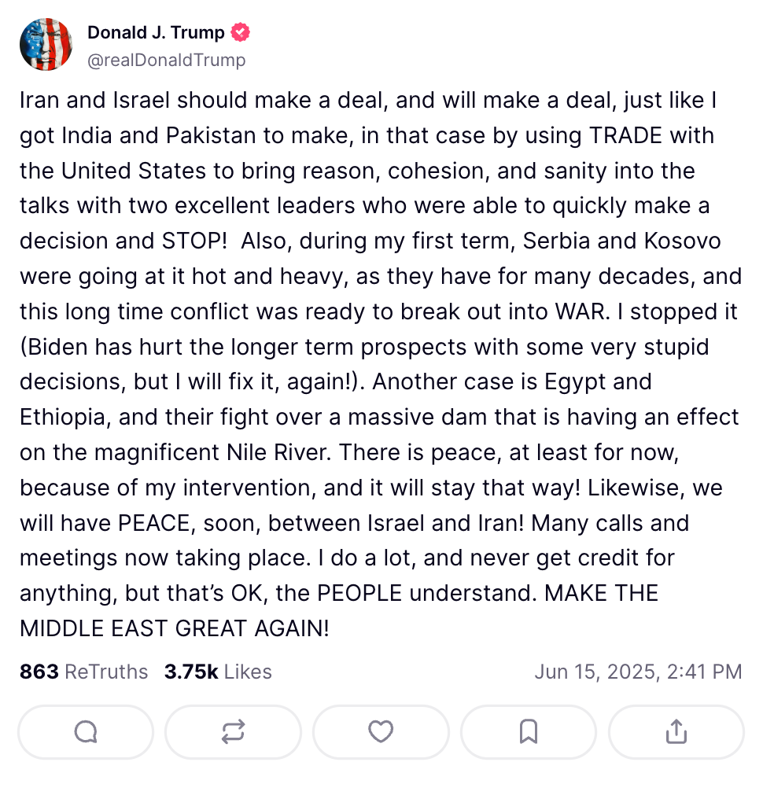This screenshot has width=763, height=799.
Task: Open the Donald J. Trump display name
Action: (x=156, y=32)
